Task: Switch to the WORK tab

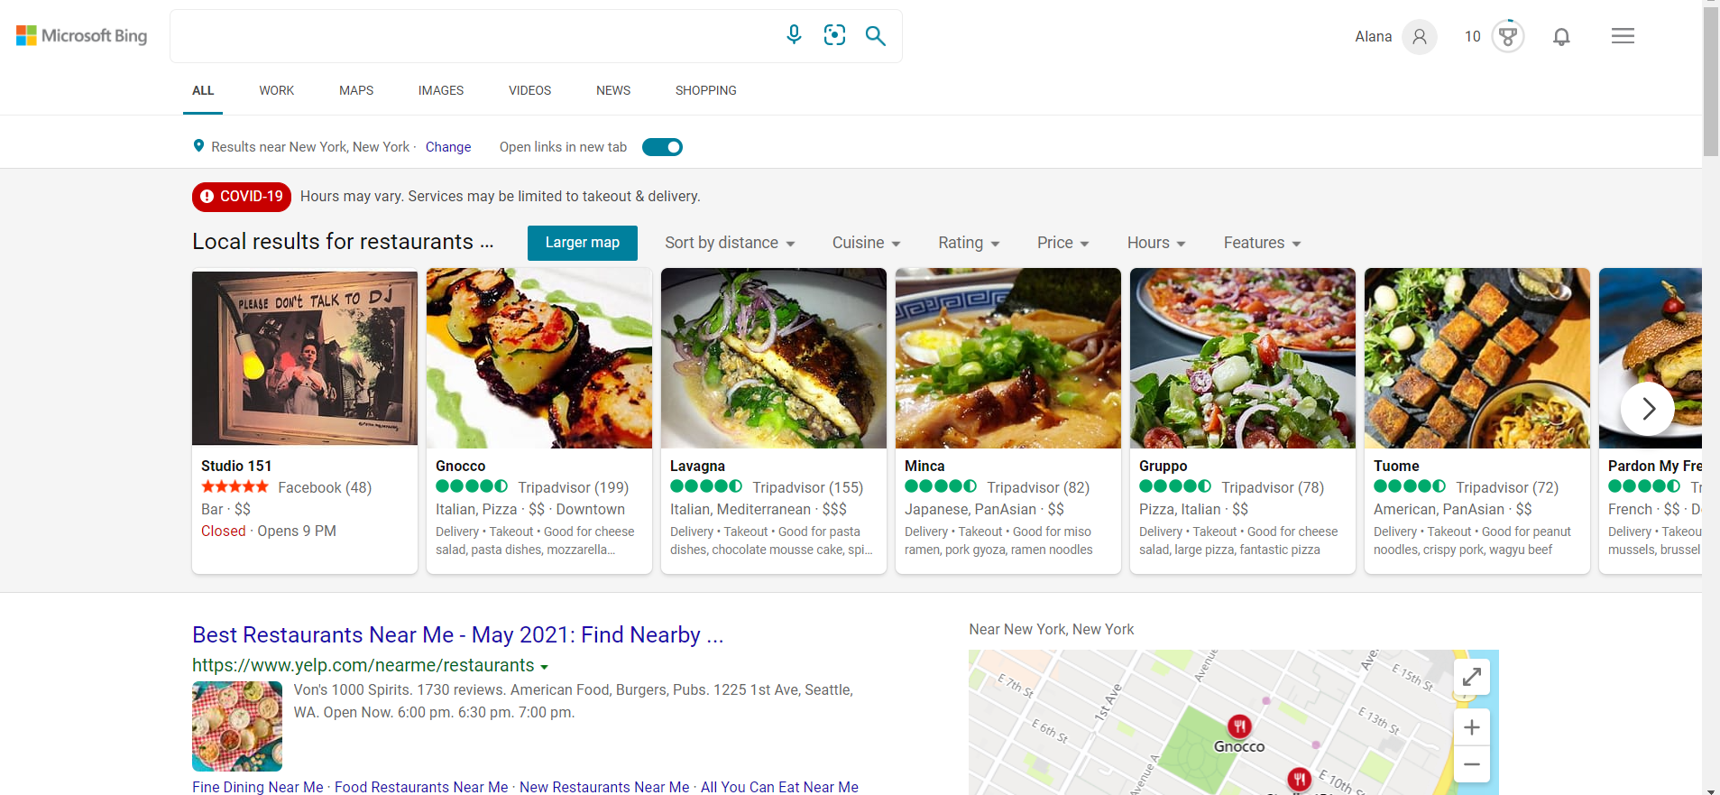Action: coord(277,90)
